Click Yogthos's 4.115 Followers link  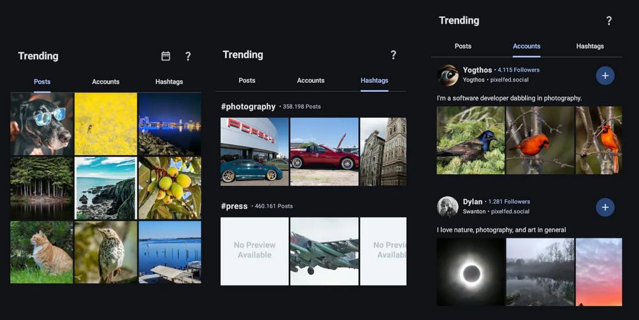coord(518,70)
